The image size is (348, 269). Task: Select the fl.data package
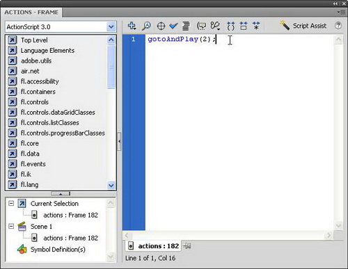pyautogui.click(x=30, y=154)
